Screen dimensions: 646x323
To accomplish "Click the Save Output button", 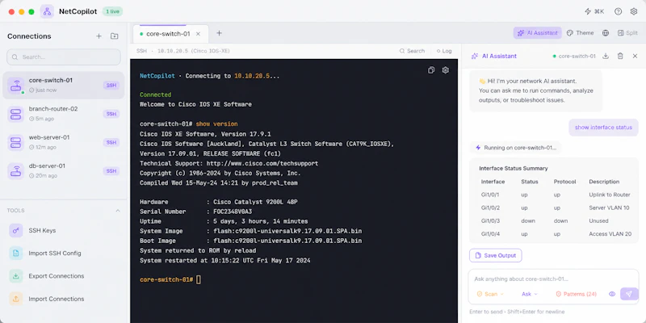I will 496,255.
